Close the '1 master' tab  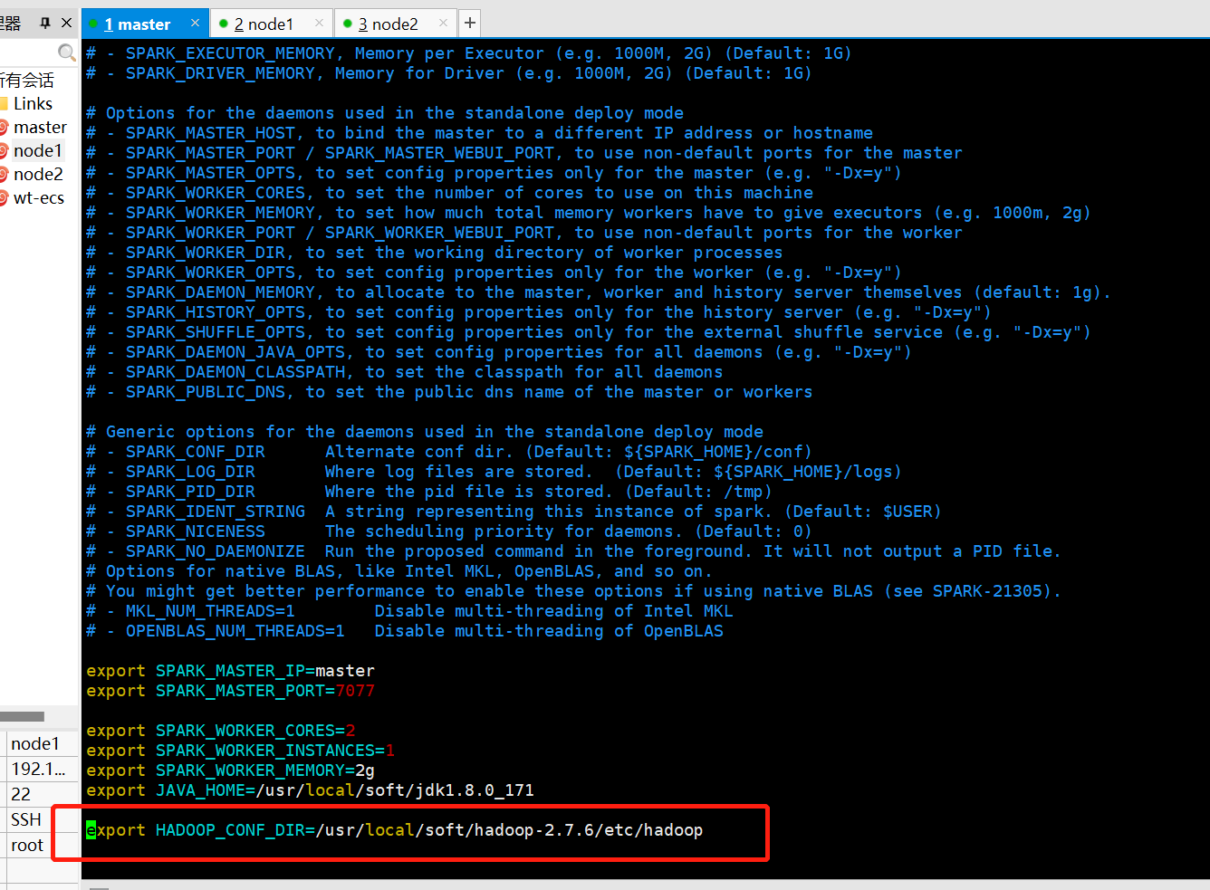(x=195, y=23)
